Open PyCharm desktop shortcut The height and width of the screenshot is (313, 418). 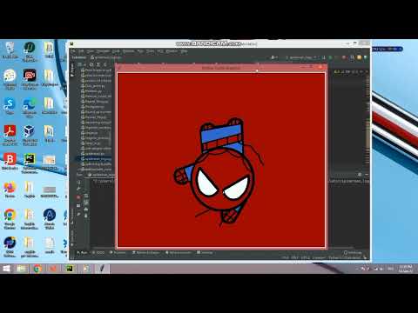tap(30, 163)
